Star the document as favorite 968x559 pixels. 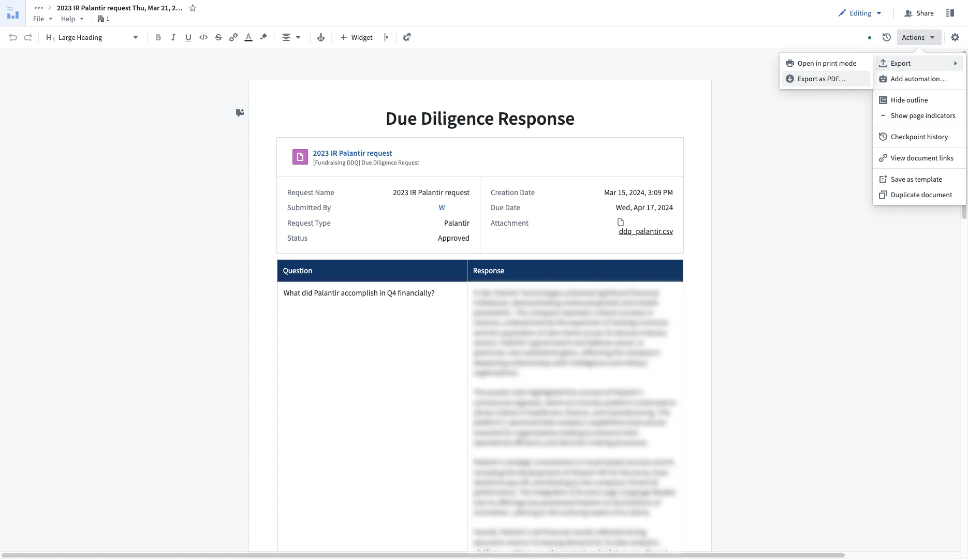pos(193,8)
